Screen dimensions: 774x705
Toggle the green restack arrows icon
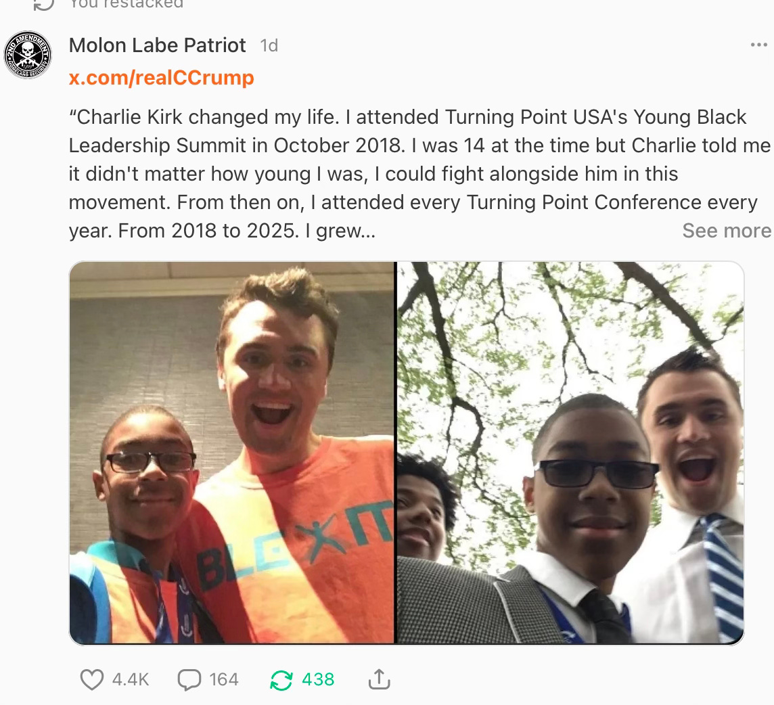tap(281, 680)
